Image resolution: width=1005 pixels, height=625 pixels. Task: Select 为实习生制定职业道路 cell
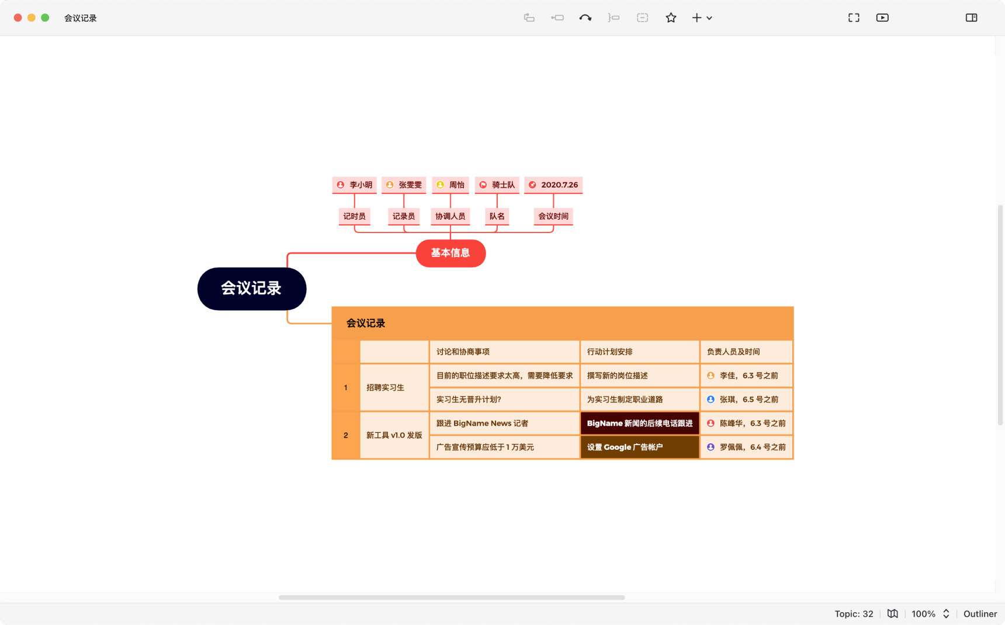tap(640, 400)
